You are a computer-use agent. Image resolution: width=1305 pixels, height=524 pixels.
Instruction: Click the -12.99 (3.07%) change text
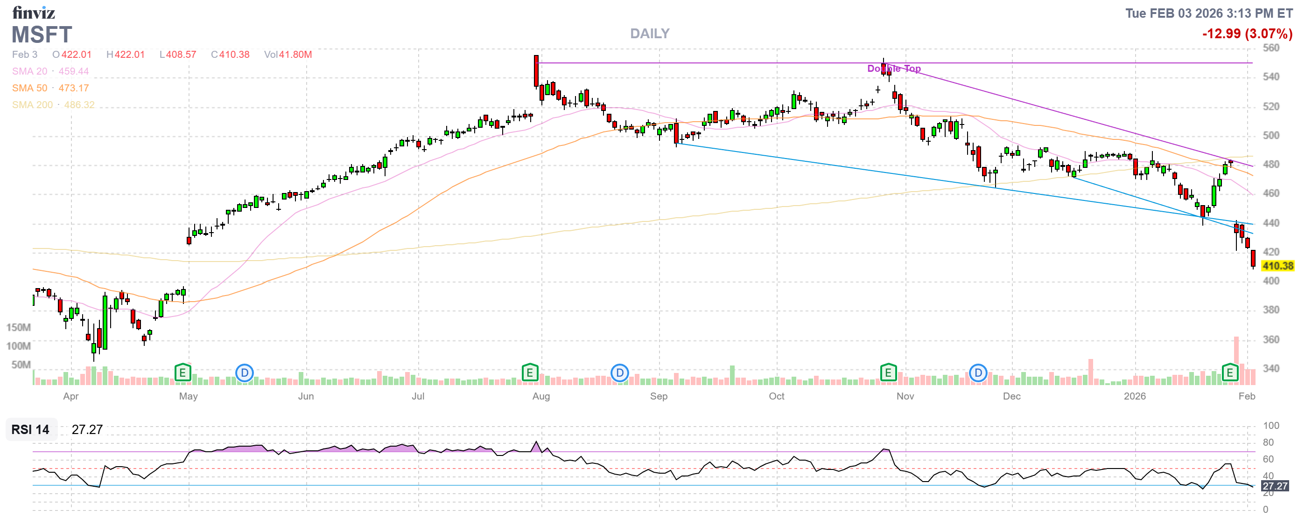(x=1247, y=34)
